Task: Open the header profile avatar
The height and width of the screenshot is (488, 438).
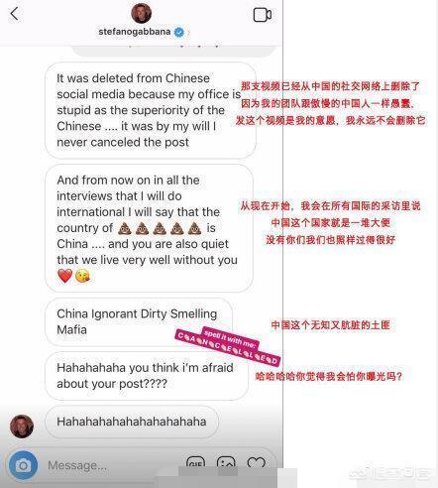Action: [142, 13]
